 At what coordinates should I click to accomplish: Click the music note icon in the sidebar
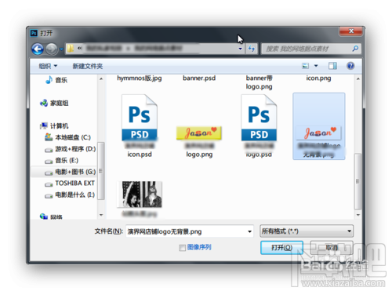[49, 80]
